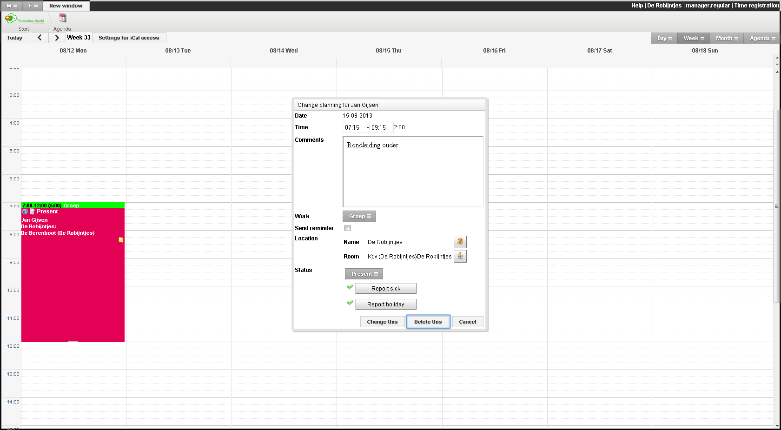Screen dimensions: 781x430
Task: Switch to Day view
Action: (664, 38)
